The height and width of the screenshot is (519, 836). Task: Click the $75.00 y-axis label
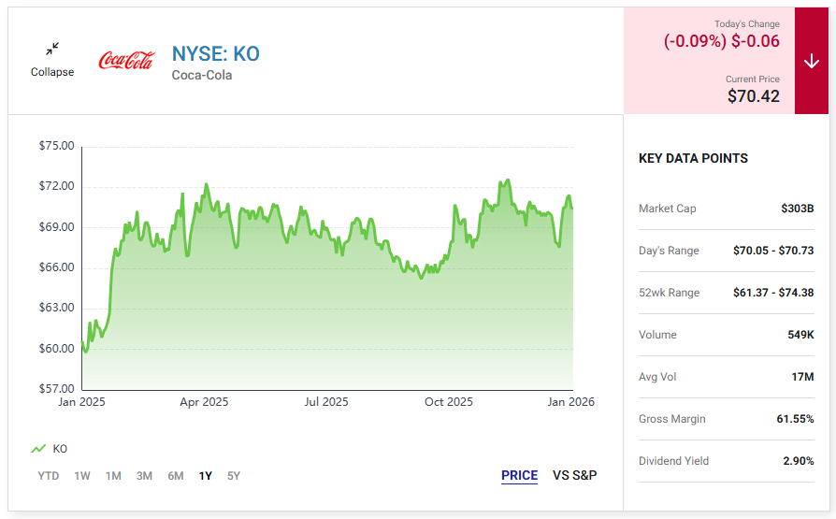click(x=56, y=146)
